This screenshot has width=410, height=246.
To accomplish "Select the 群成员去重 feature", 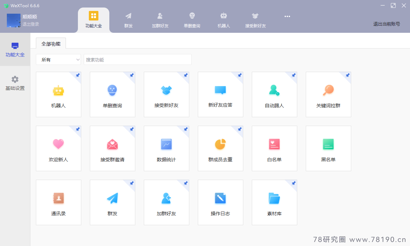I will click(x=220, y=148).
